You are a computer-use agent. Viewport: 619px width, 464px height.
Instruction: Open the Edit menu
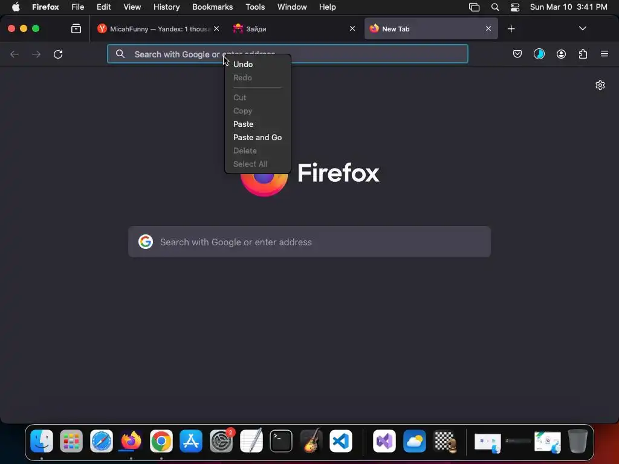pyautogui.click(x=104, y=7)
